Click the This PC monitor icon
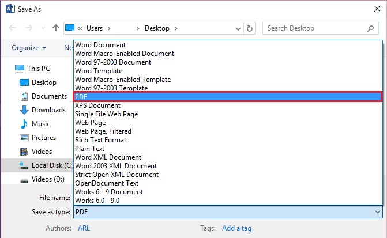 point(20,69)
